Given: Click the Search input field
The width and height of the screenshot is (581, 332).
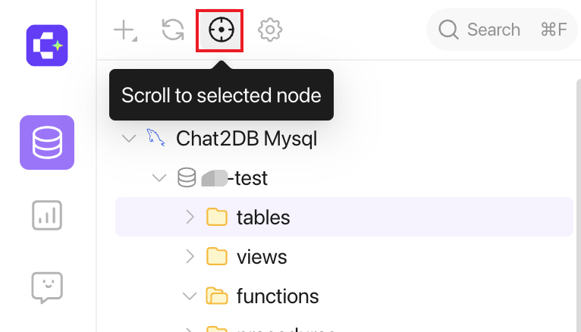Looking at the screenshot, I should 502,30.
